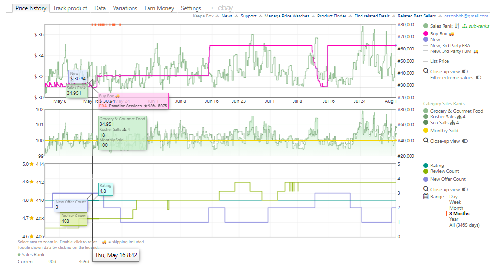Image resolution: width=494 pixels, height=266 pixels.
Task: Open the Variations tab
Action: point(125,8)
